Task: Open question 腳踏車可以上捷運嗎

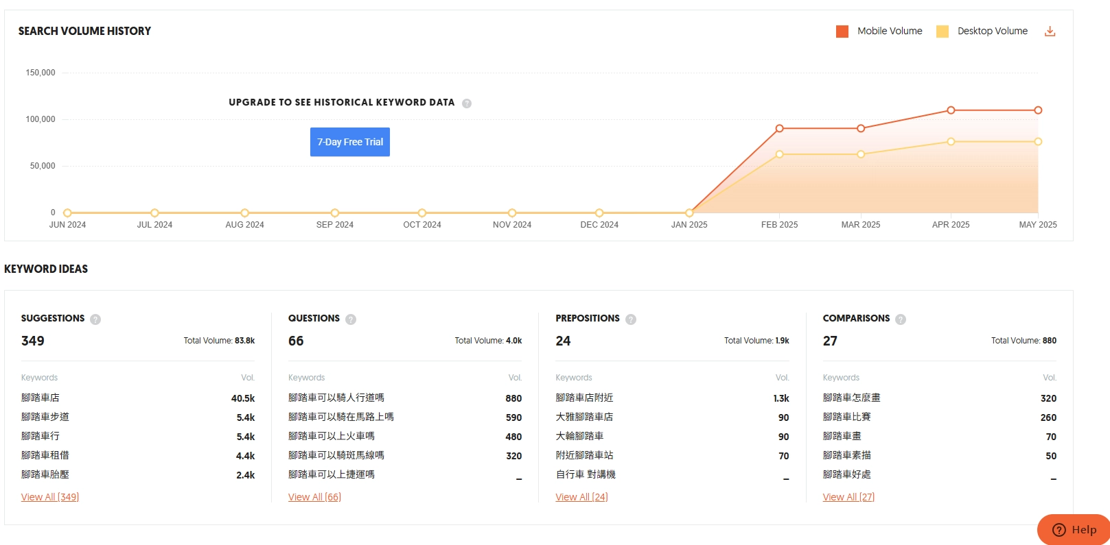Action: [x=332, y=474]
